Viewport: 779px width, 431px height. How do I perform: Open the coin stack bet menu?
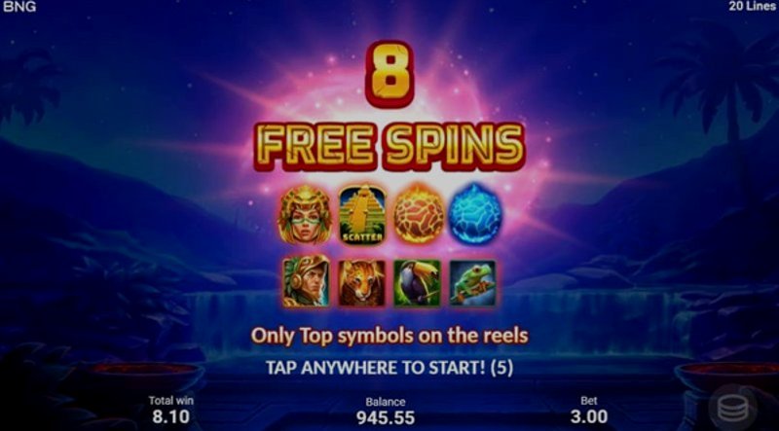733,409
